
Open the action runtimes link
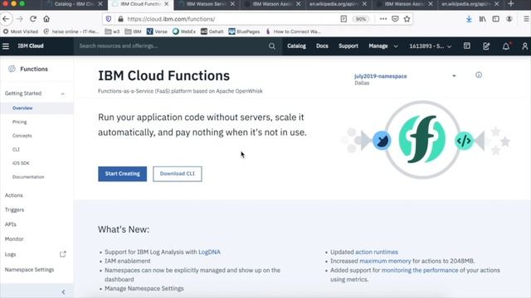pos(377,252)
